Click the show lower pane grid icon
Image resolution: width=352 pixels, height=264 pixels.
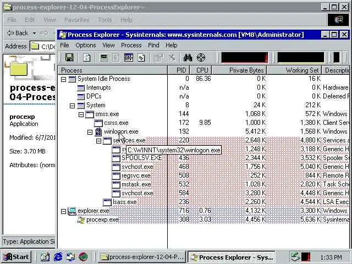tap(128, 58)
